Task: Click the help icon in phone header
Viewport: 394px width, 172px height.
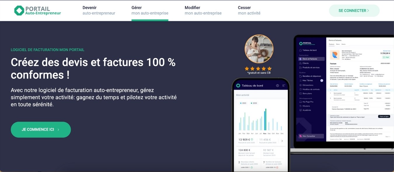Action: click(x=277, y=86)
